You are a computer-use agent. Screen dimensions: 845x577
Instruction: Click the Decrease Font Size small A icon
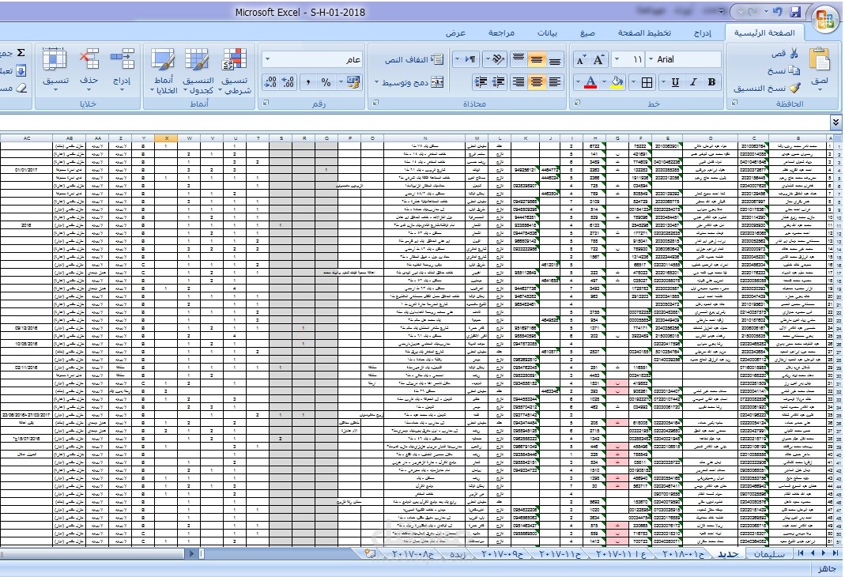[580, 60]
